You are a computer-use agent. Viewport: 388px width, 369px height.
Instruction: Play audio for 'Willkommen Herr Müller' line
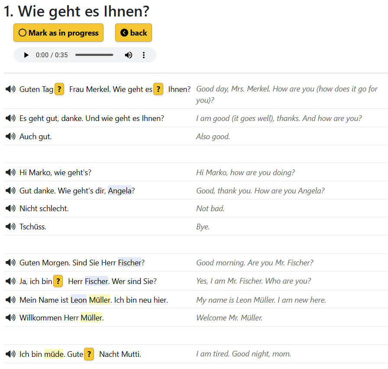tap(10, 318)
